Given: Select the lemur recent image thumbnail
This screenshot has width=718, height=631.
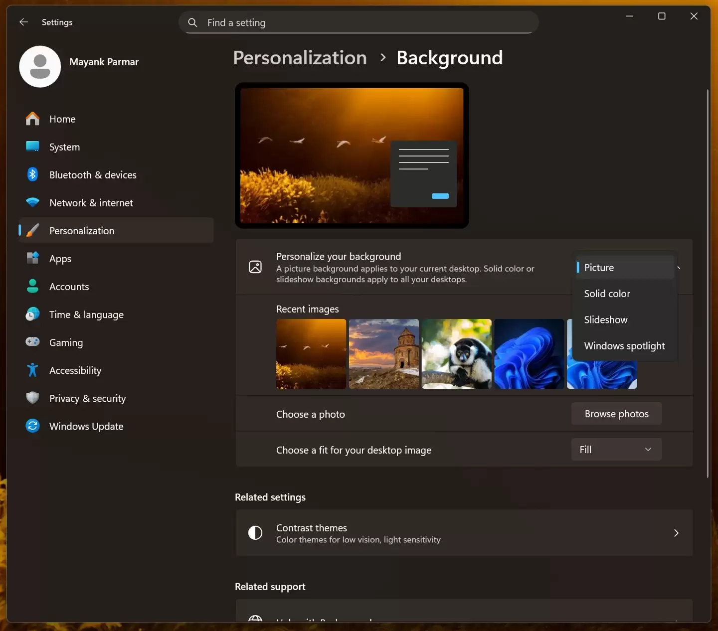Looking at the screenshot, I should point(456,354).
